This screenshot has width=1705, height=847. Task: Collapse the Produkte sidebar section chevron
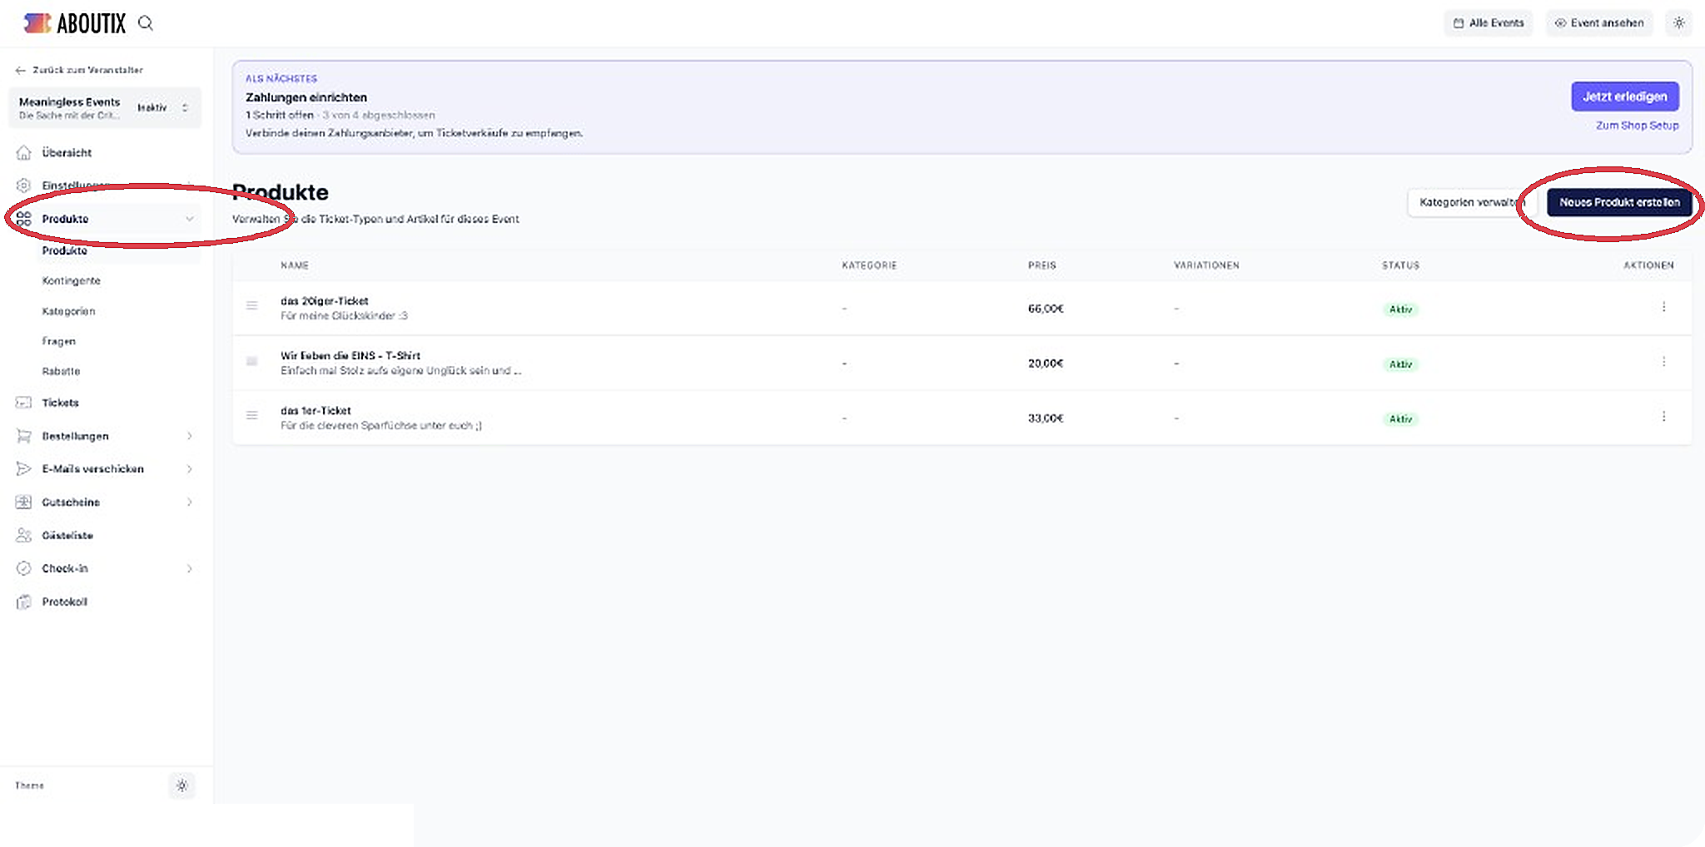(190, 219)
